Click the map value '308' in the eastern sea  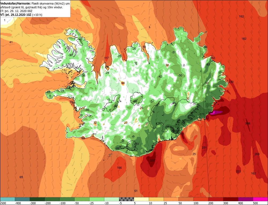(x=248, y=123)
